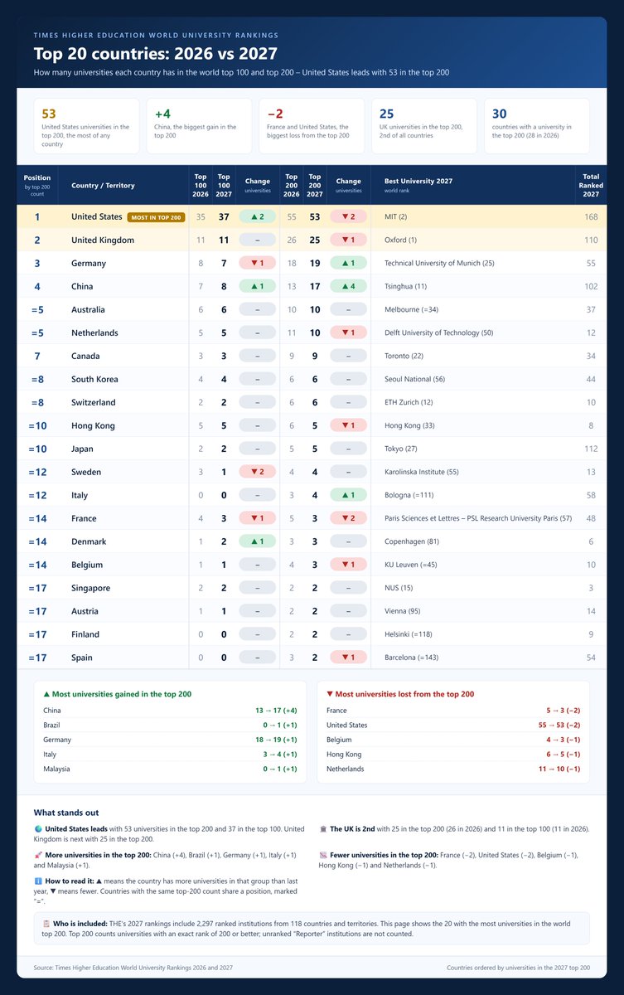Select the +4 China biggest gain stat card
The image size is (624, 995).
tap(199, 126)
